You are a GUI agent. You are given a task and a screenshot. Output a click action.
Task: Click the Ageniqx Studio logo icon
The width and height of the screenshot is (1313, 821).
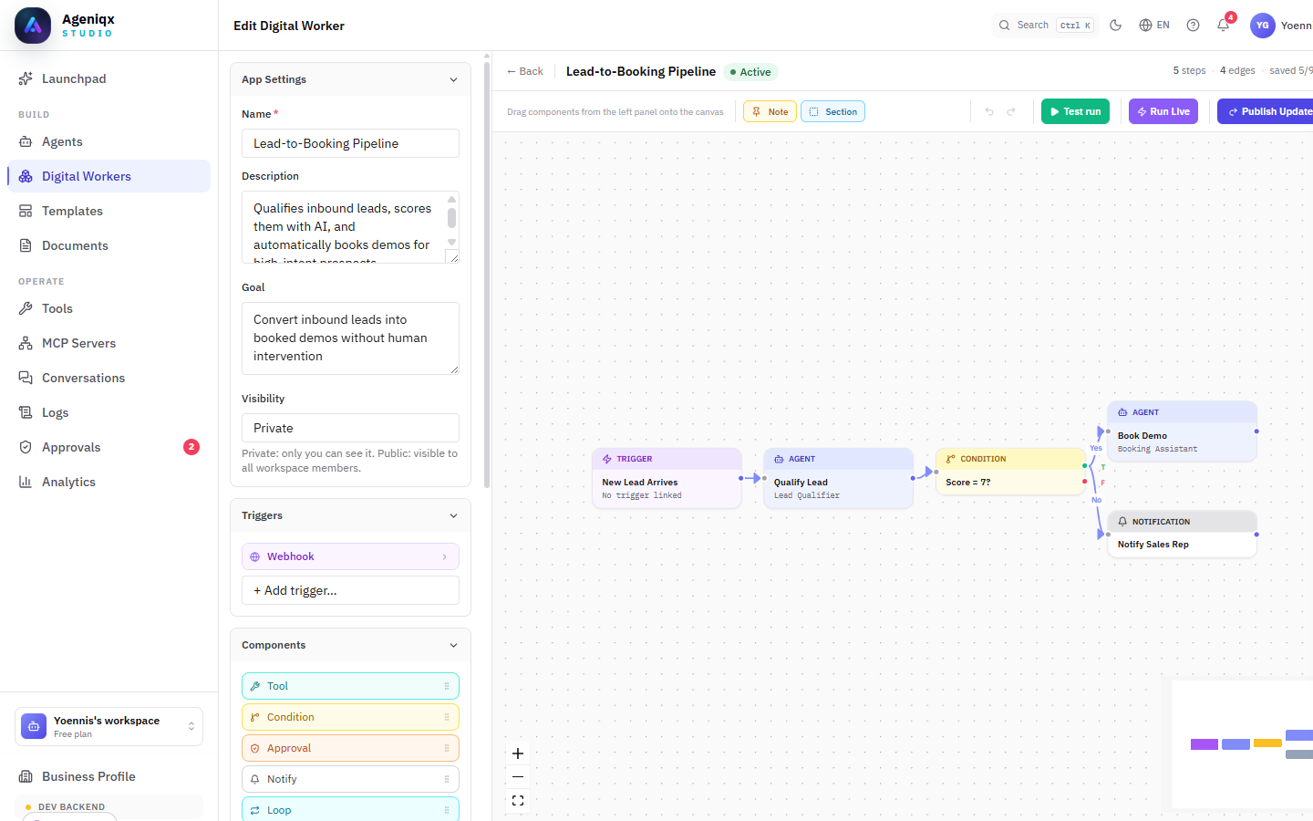click(x=33, y=26)
